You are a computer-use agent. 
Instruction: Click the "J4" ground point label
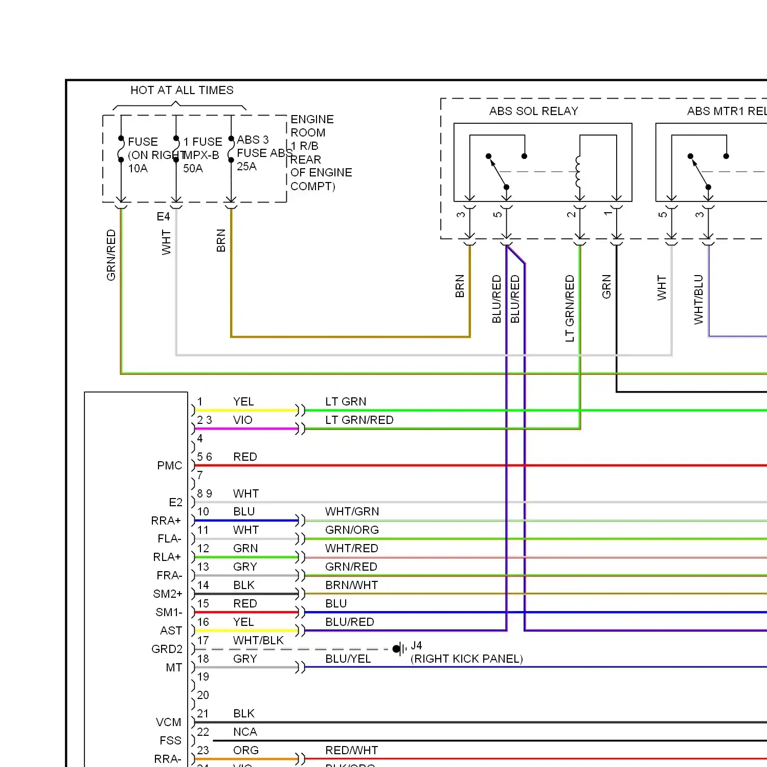coord(416,646)
